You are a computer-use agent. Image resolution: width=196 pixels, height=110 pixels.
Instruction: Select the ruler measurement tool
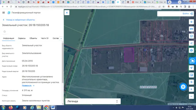[191, 29]
